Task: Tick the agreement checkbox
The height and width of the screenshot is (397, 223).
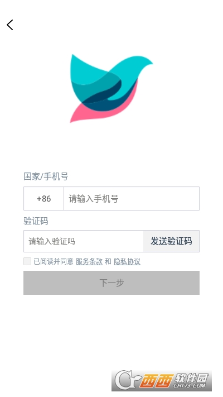Action: tap(27, 261)
